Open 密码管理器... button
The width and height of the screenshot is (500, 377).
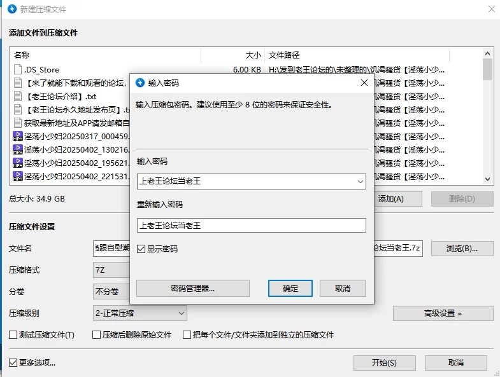pyautogui.click(x=193, y=289)
